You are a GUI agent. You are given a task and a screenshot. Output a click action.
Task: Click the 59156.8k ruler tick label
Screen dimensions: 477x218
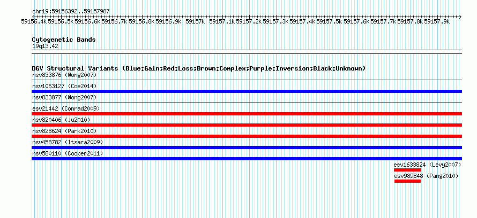141,21
